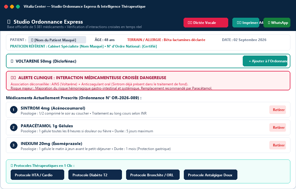This screenshot has height=189, width=296.
Task: Click the 'Association déconseillée' alert line
Action: click(x=99, y=84)
